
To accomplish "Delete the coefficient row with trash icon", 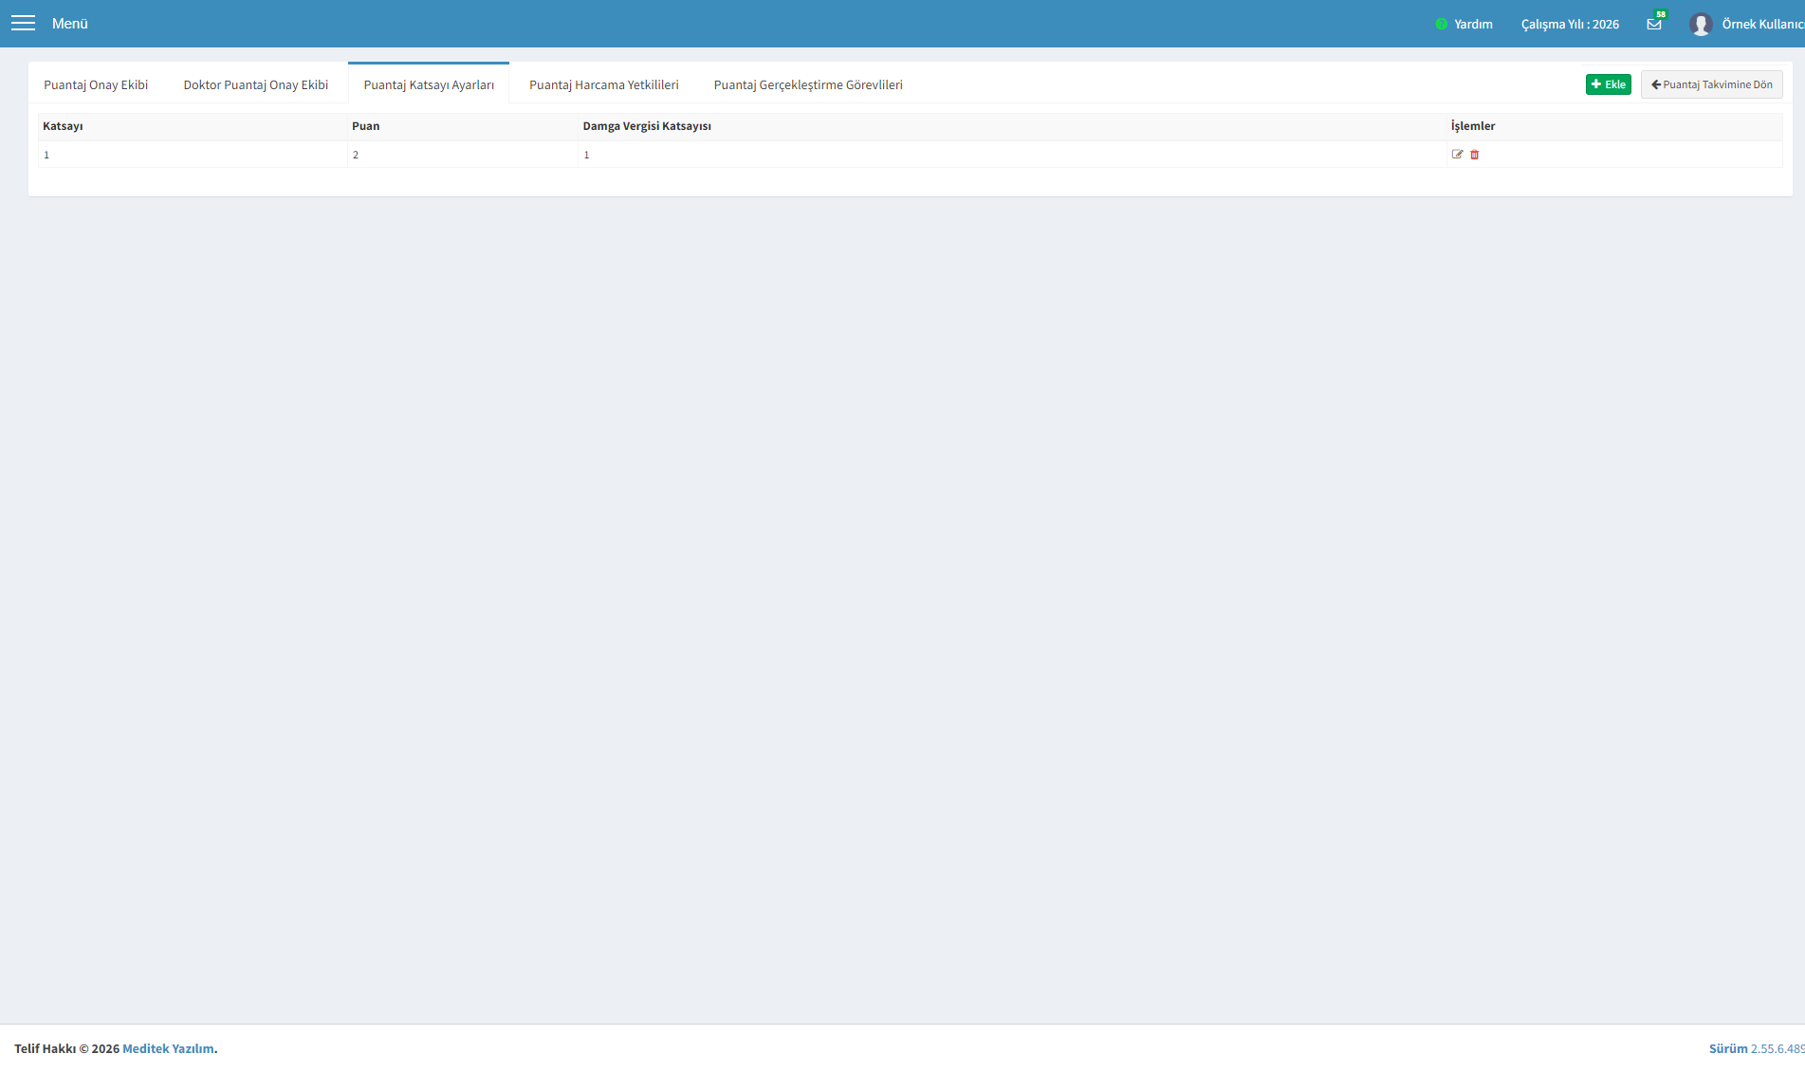I will [x=1475, y=155].
